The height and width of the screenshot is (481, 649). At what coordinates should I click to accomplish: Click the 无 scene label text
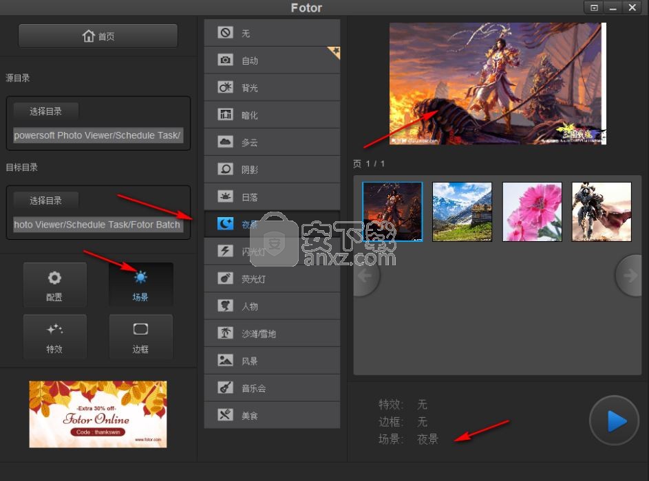pos(246,33)
